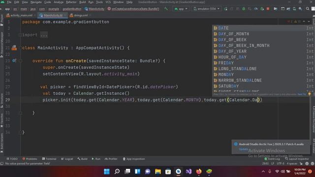This screenshot has height=177, width=315.
Task: Click the LF line separator status item
Action: (x=273, y=164)
